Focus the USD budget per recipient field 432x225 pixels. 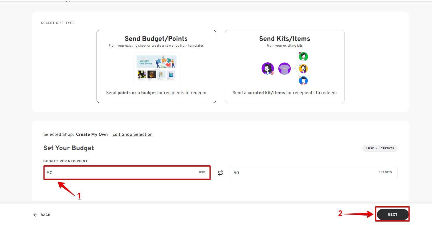[127, 173]
